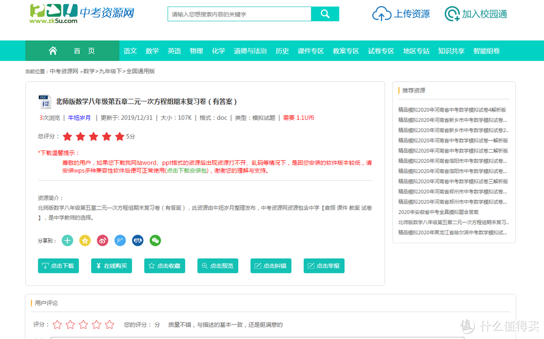Click the 3次浏览 view count text
544x339 pixels.
[49, 118]
